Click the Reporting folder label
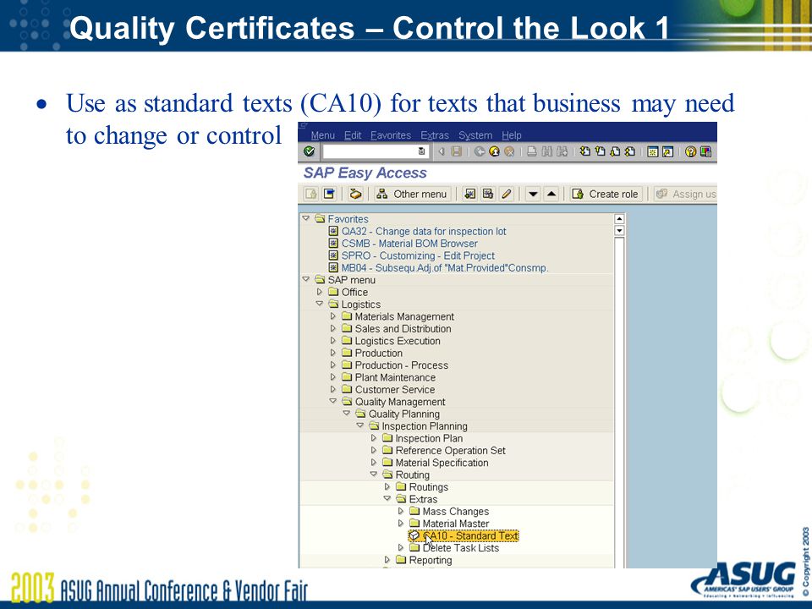This screenshot has width=812, height=609. (x=431, y=560)
